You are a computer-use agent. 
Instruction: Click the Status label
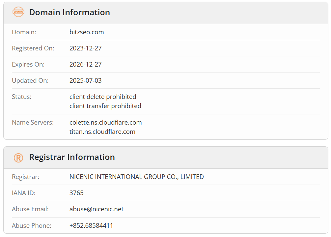pyautogui.click(x=21, y=97)
